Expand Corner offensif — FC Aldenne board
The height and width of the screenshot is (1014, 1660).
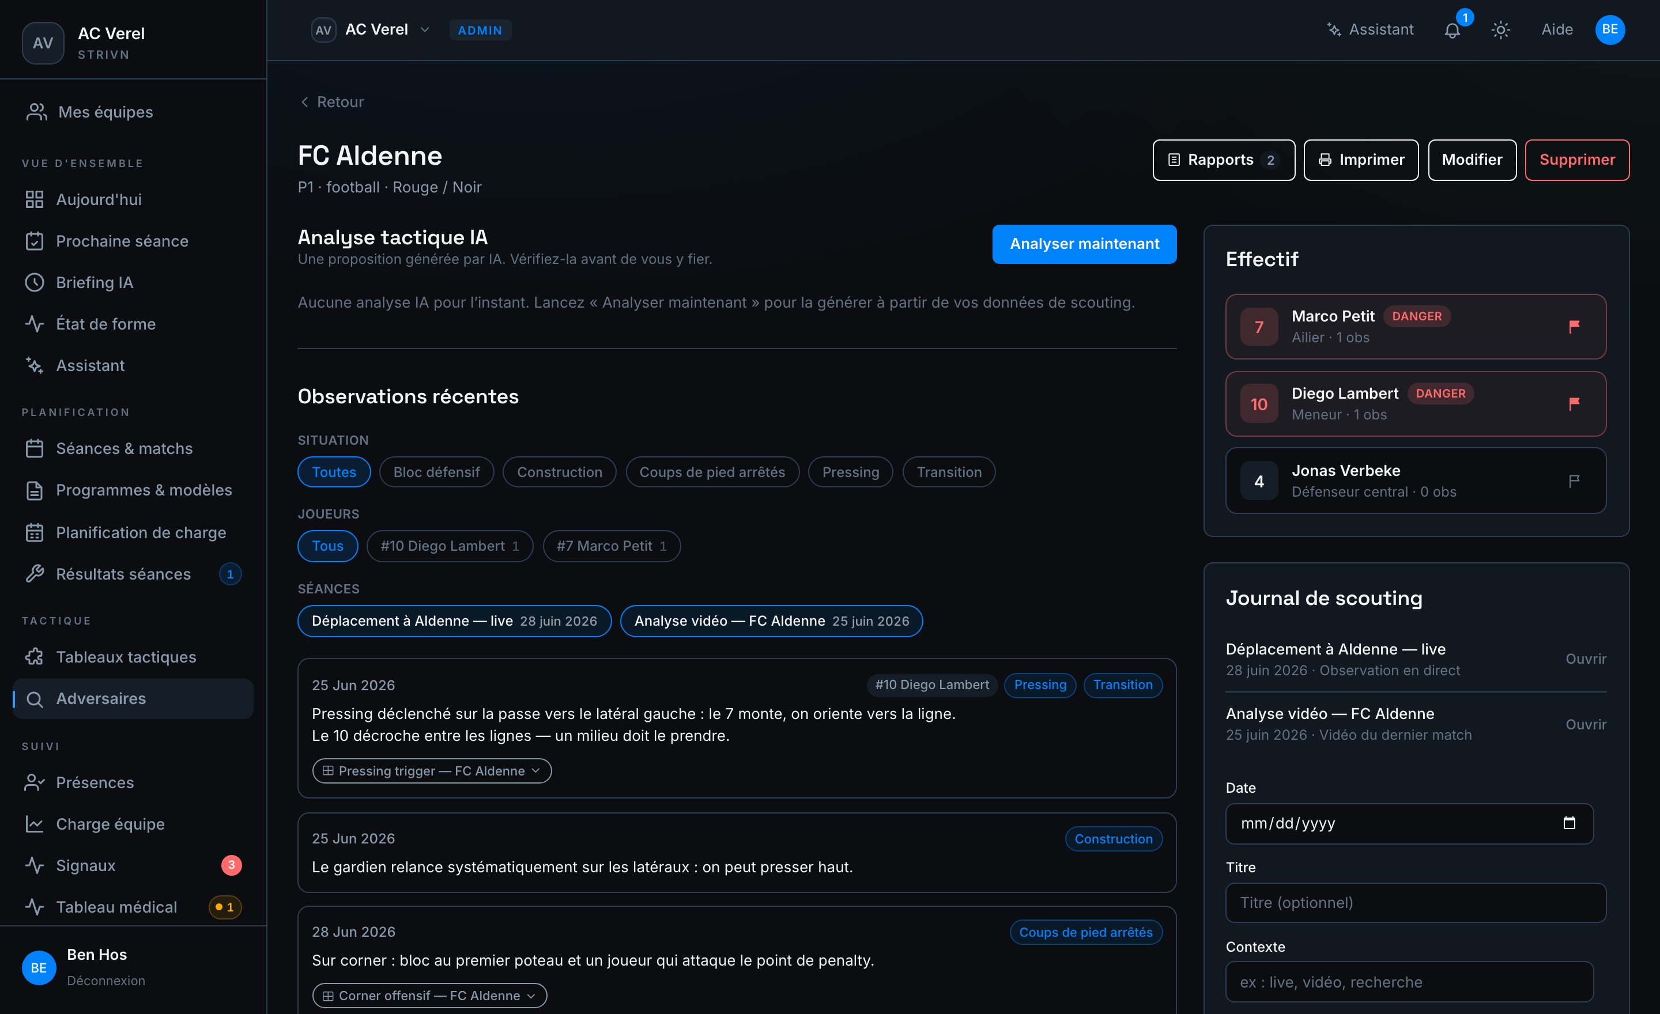point(429,995)
